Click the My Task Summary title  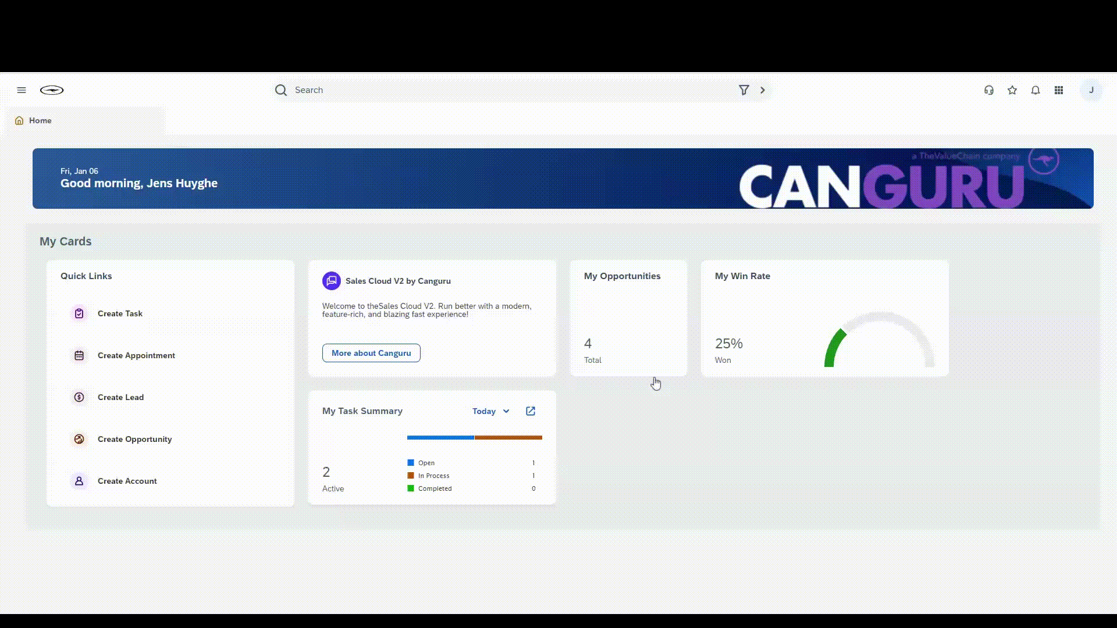click(362, 411)
